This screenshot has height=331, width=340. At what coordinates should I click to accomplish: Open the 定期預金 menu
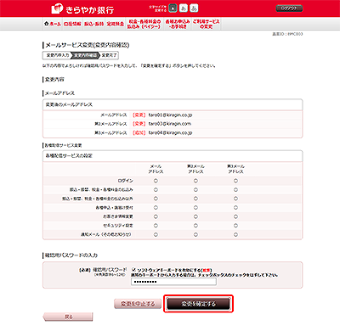click(x=116, y=24)
